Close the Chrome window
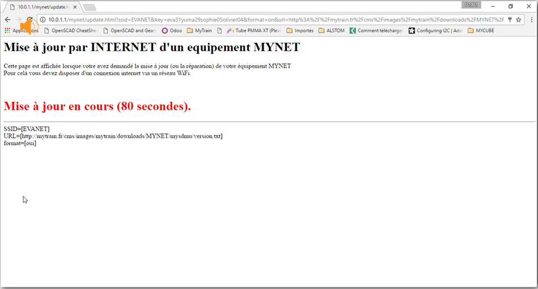538x289 pixels. pos(529,6)
